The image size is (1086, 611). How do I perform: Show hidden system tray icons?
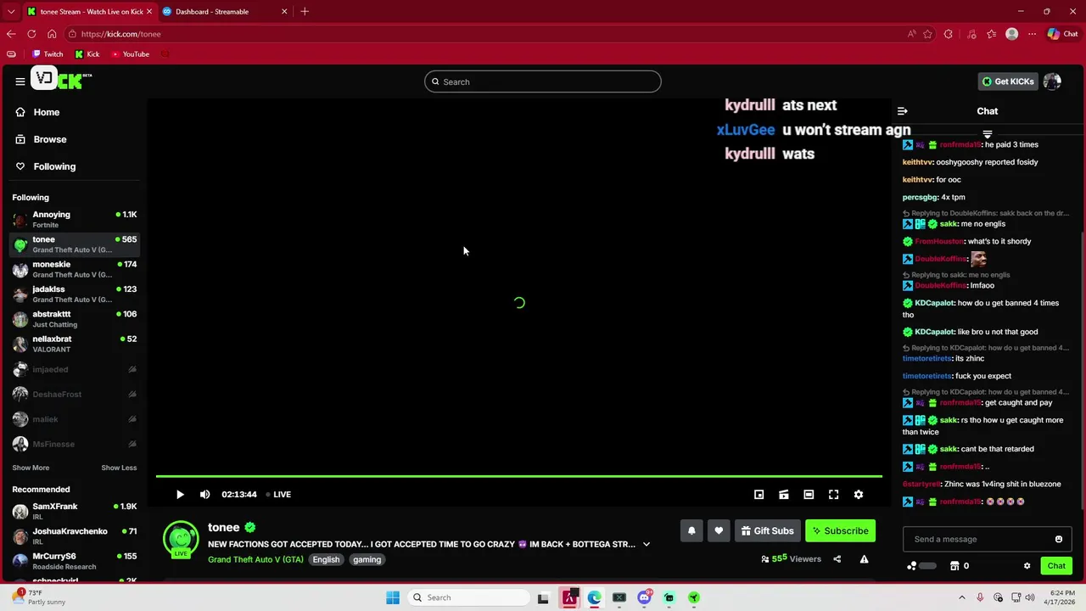click(961, 597)
